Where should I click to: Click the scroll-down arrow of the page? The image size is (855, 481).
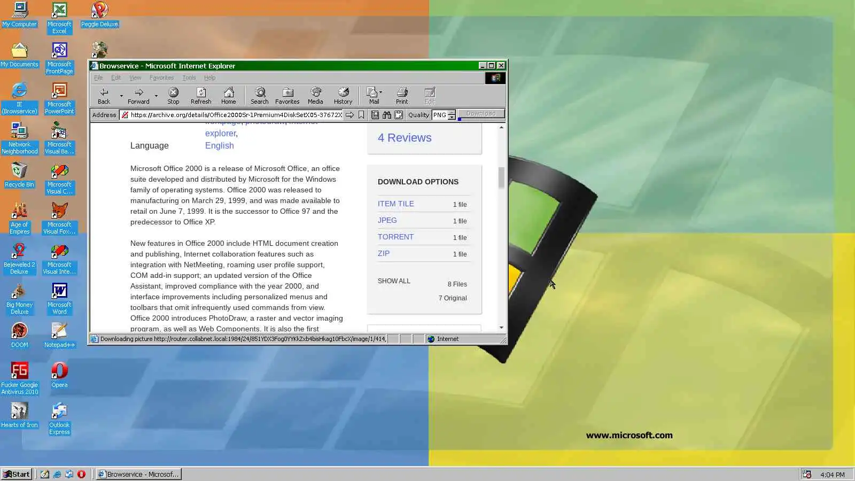501,328
